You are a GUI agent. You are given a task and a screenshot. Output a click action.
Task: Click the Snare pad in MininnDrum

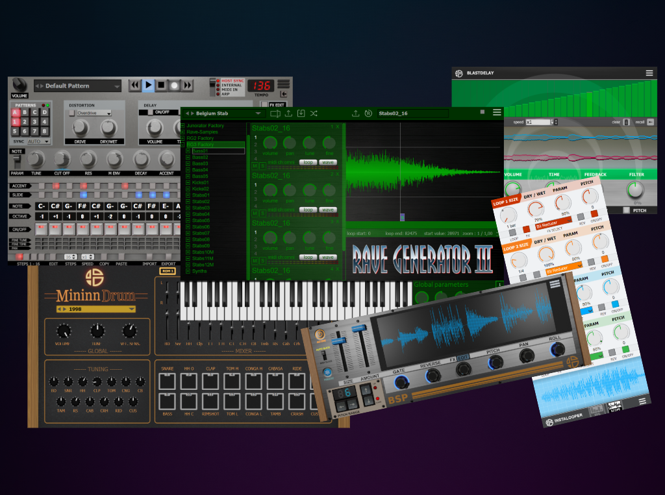(x=168, y=382)
